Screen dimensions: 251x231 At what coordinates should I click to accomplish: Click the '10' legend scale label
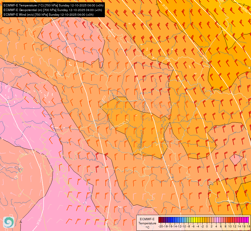[230, 227]
